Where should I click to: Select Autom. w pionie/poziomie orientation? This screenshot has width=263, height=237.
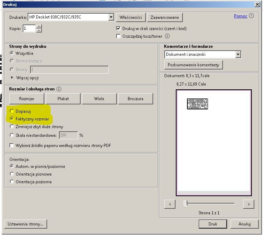(12, 166)
